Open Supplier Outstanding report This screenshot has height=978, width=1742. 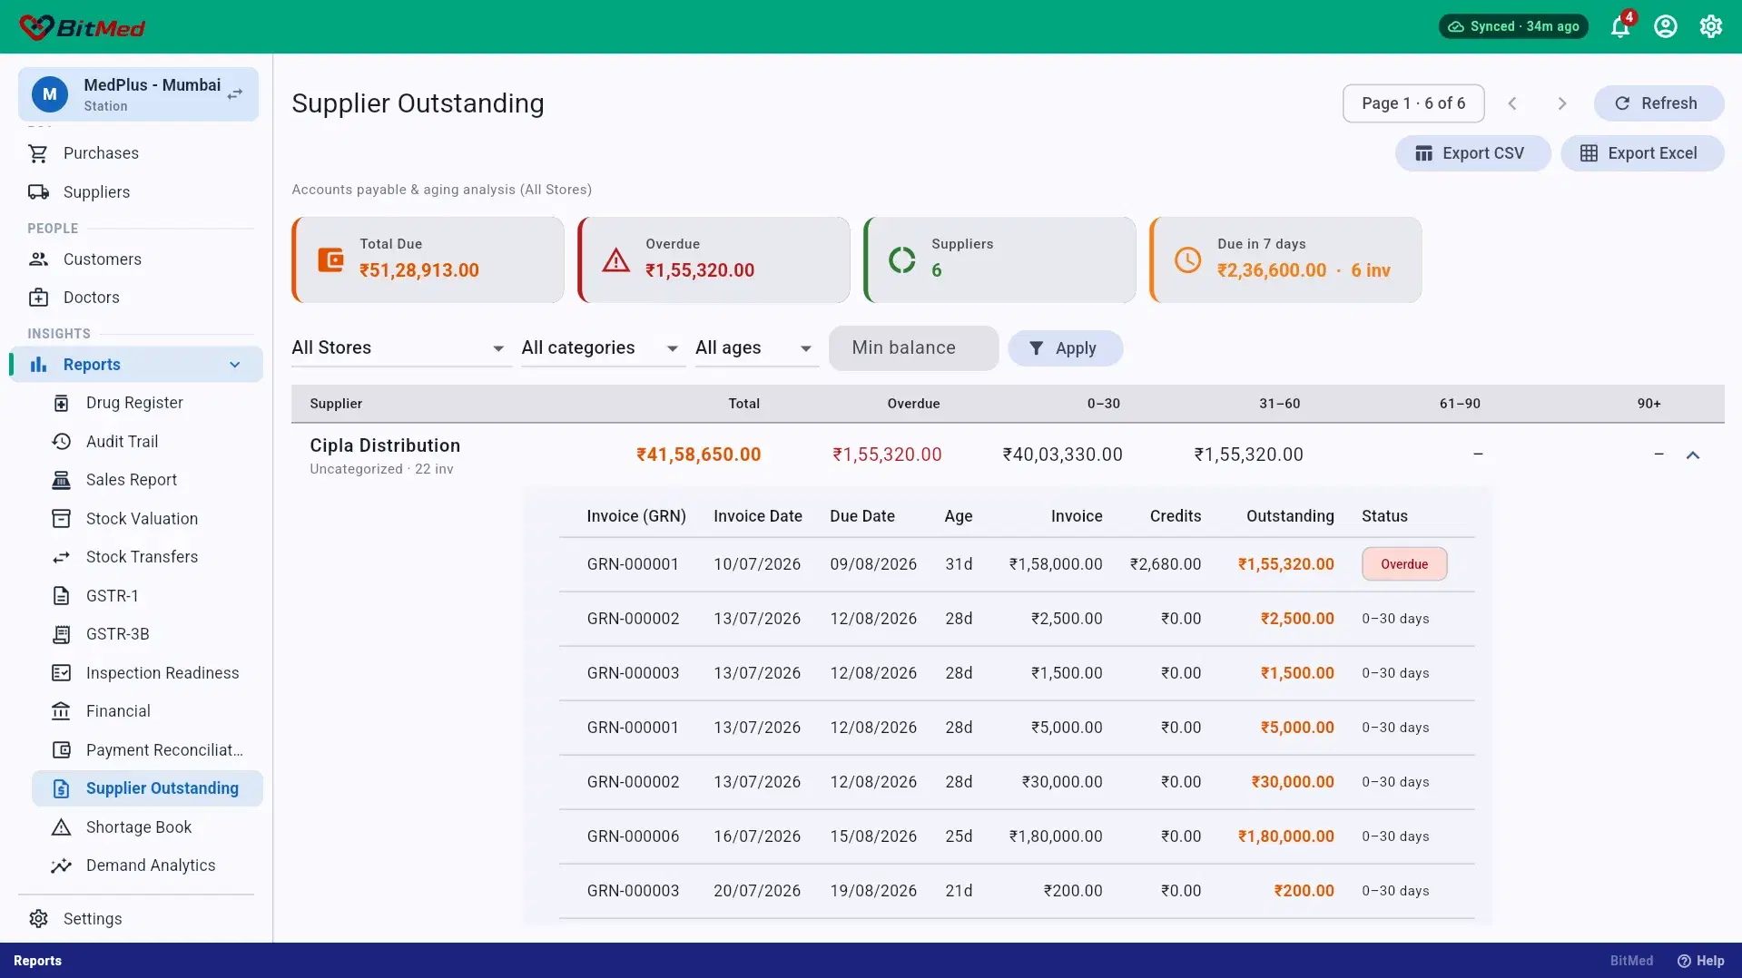coord(147,788)
